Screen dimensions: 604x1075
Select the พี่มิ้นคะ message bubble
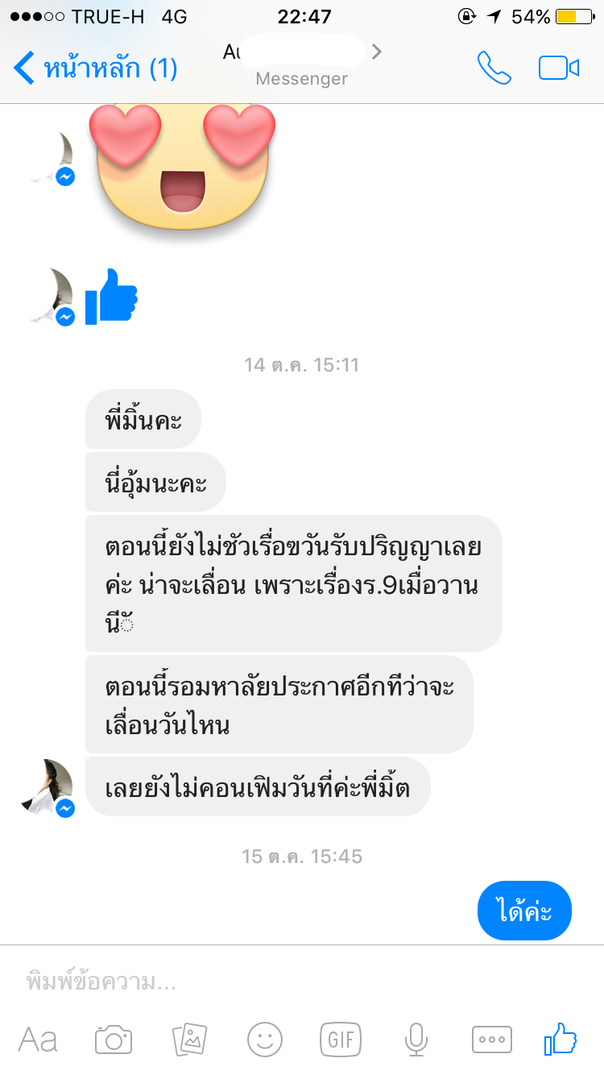coord(143,419)
